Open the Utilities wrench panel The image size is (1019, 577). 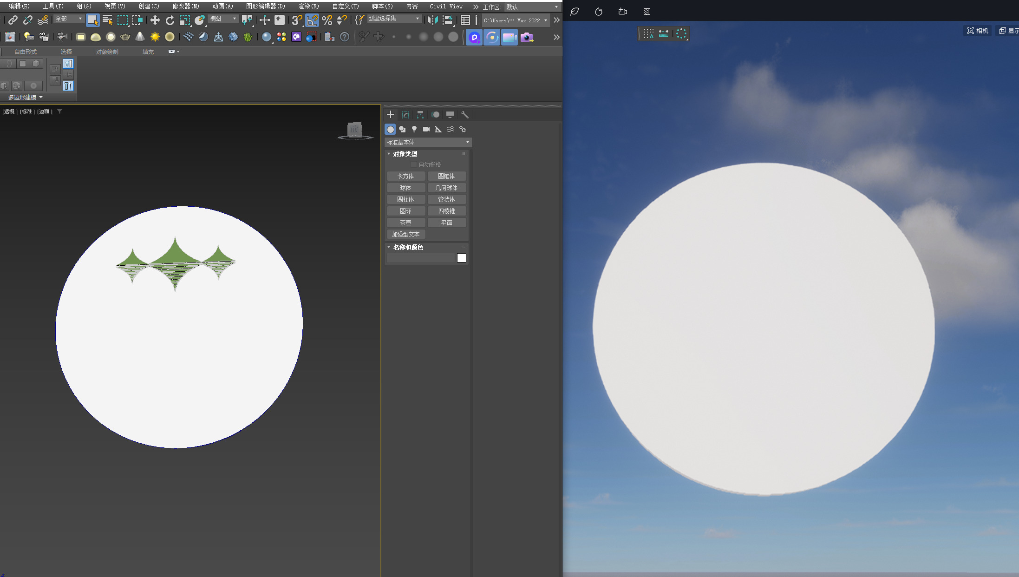click(465, 115)
